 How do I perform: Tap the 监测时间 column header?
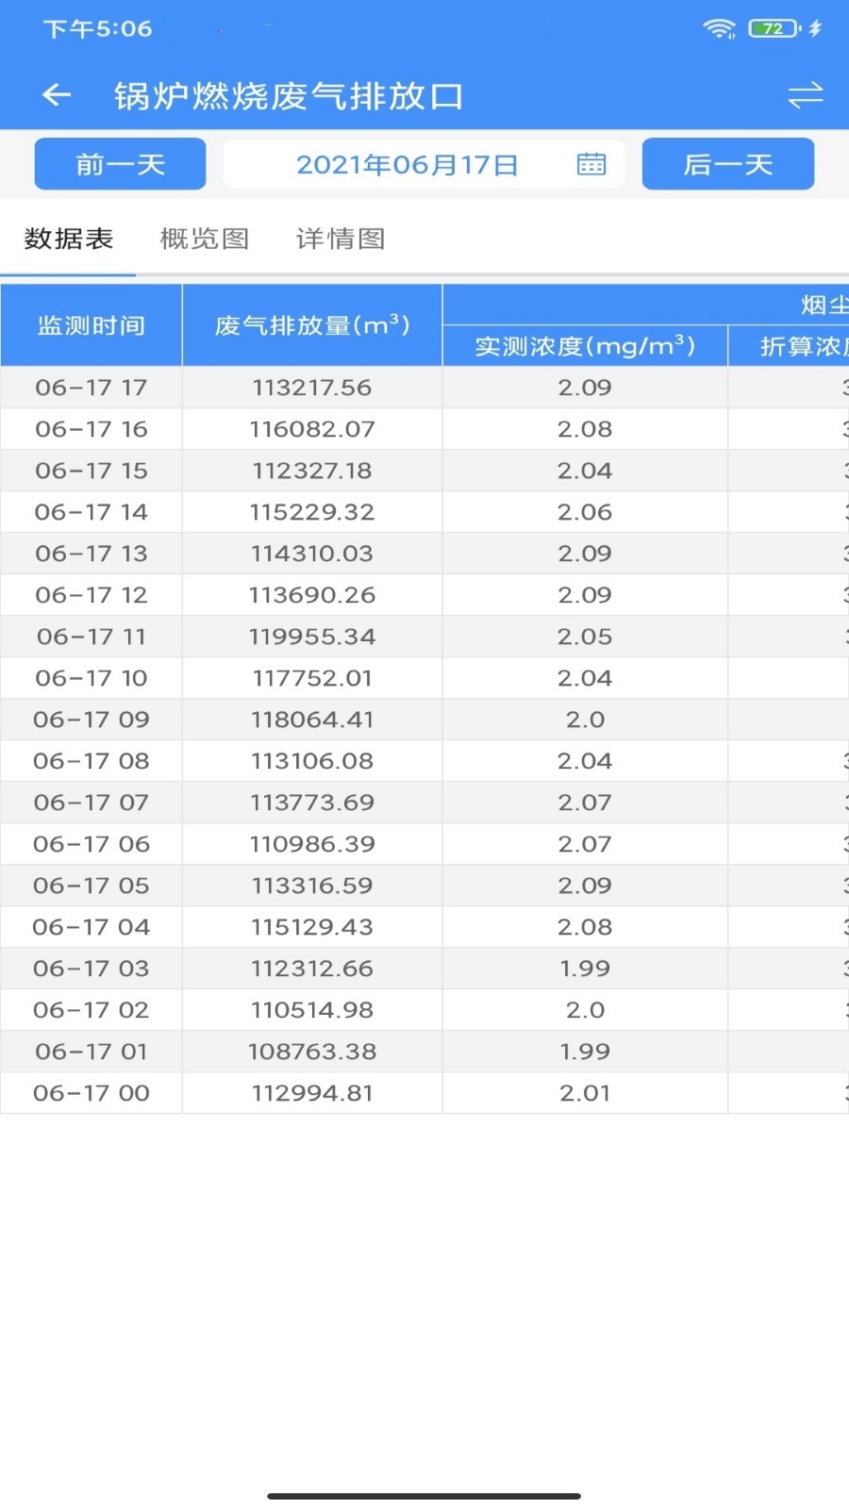92,325
